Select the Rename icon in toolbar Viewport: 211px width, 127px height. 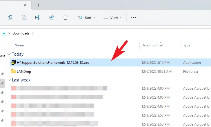point(38,17)
